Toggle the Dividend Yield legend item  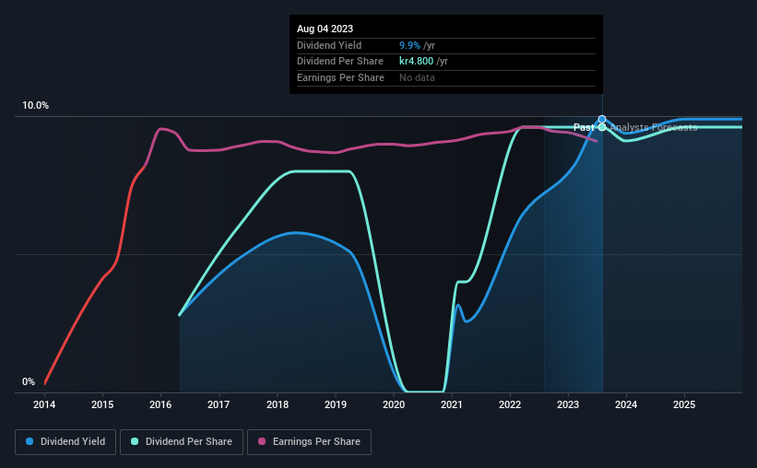pyautogui.click(x=65, y=442)
